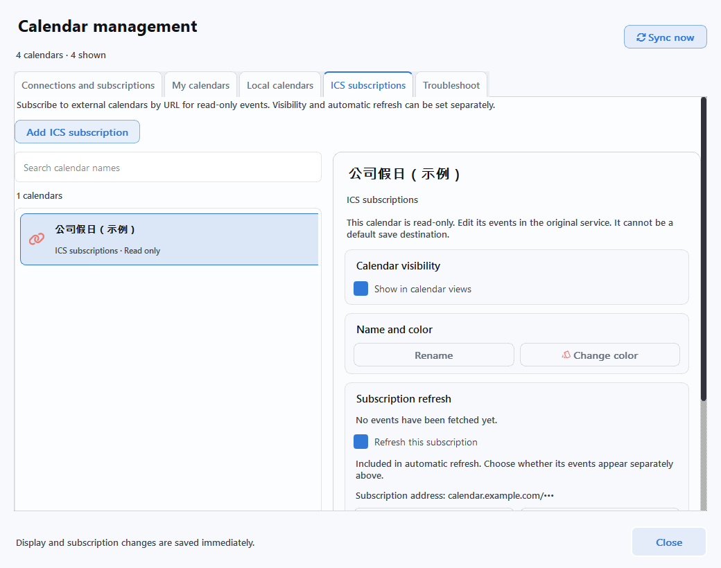Image resolution: width=721 pixels, height=568 pixels.
Task: Click the '4 calendars · 4 shown' summary
Action: 61,55
